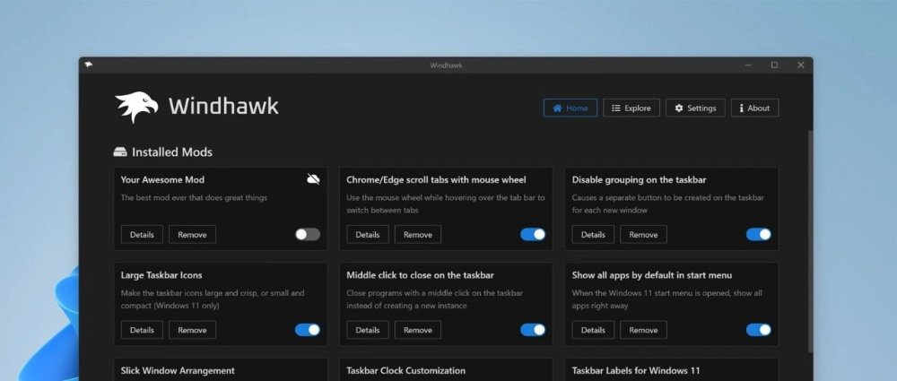
Task: Remove Disable grouping on the taskbar mod
Action: tap(643, 235)
